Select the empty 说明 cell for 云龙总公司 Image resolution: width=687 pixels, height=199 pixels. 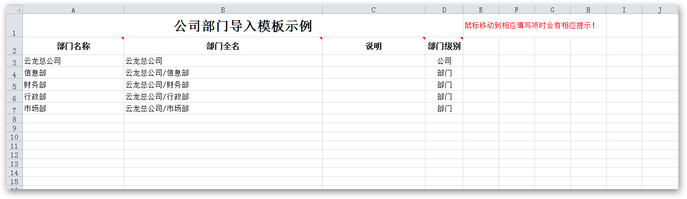point(373,61)
